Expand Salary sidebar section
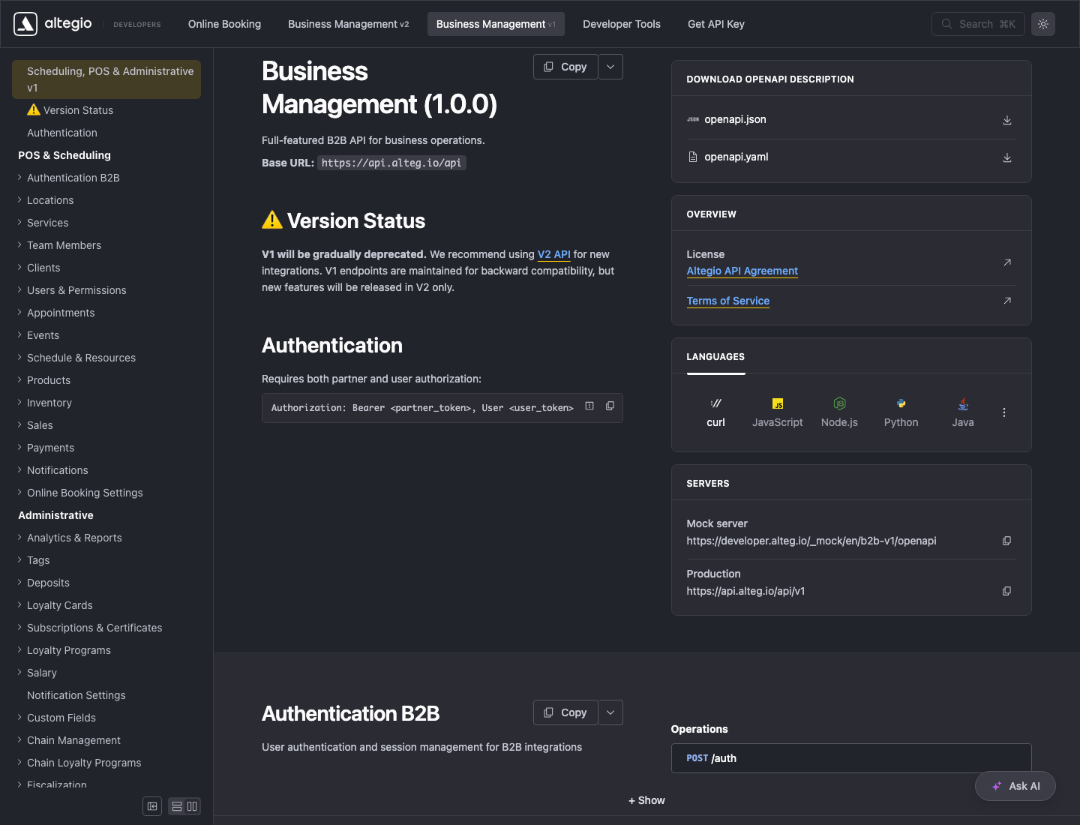1080x825 pixels. point(42,673)
